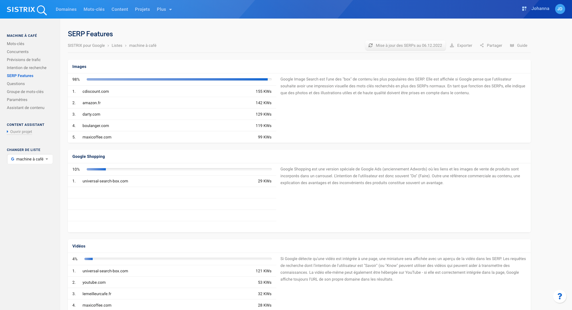Open the Projets top menu
The height and width of the screenshot is (310, 572).
point(142,9)
